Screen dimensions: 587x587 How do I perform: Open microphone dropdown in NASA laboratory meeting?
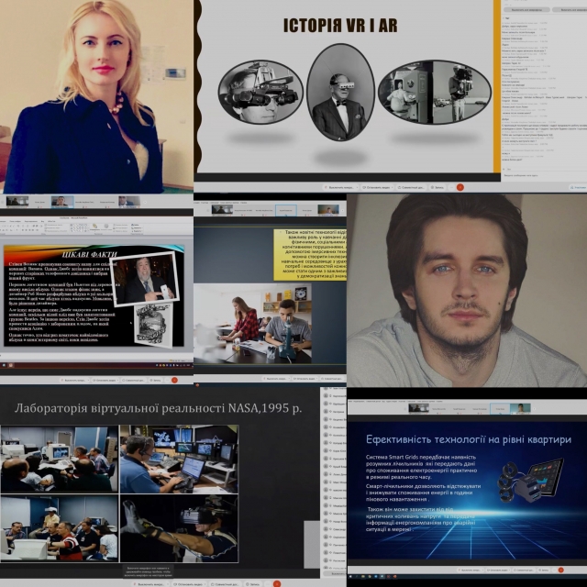pos(168,584)
